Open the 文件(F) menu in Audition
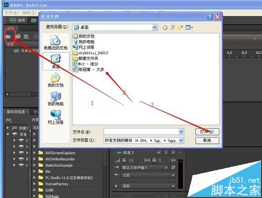 point(12,13)
